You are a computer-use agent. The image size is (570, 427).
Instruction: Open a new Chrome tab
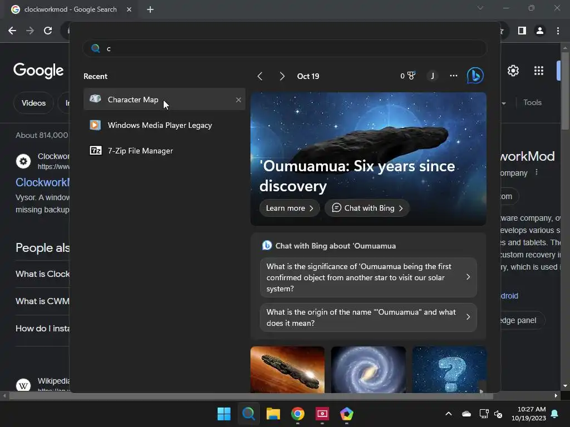click(x=150, y=9)
